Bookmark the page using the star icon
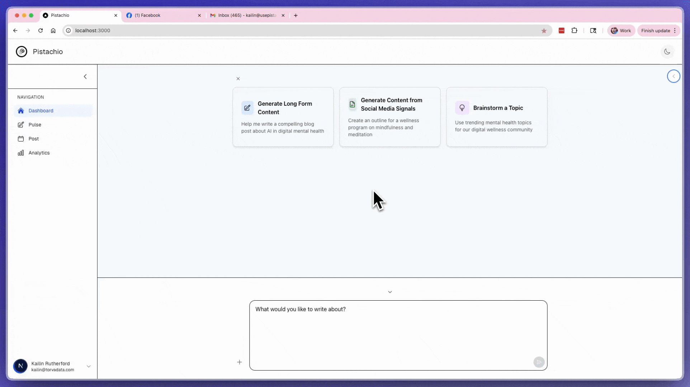 [x=544, y=30]
